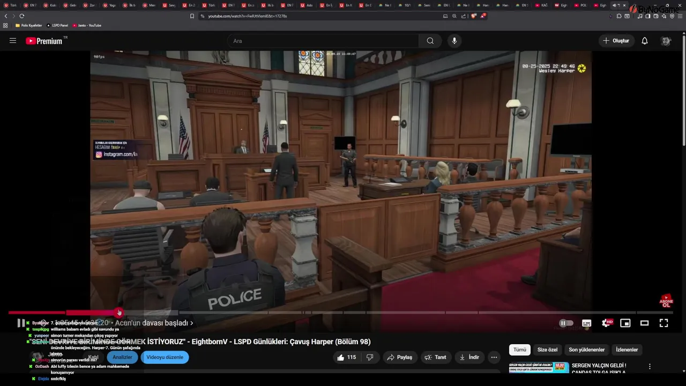The height and width of the screenshot is (386, 686).
Task: Share the video with Paylaş
Action: (x=400, y=357)
